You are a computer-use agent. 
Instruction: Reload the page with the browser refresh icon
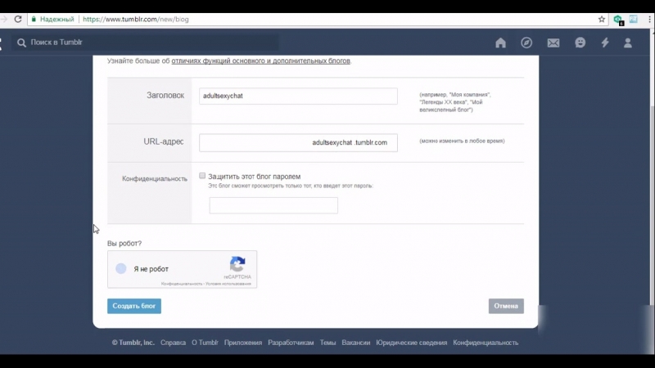[18, 19]
